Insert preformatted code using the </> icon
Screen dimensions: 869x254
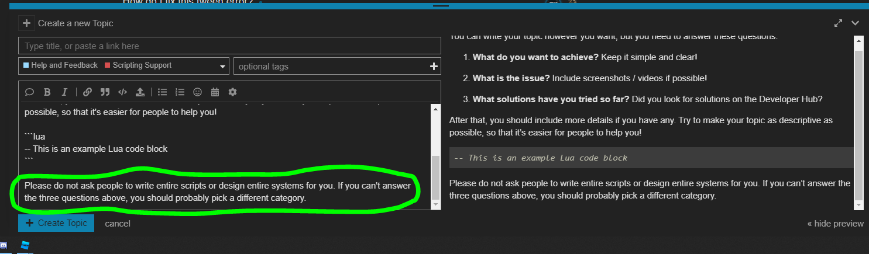[122, 92]
